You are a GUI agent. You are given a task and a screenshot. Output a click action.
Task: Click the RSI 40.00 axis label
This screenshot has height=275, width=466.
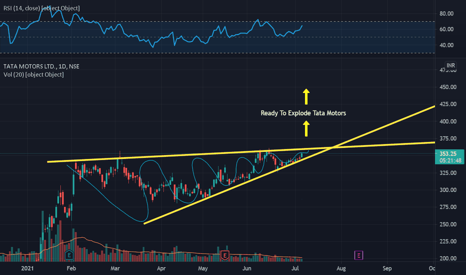pyautogui.click(x=446, y=45)
